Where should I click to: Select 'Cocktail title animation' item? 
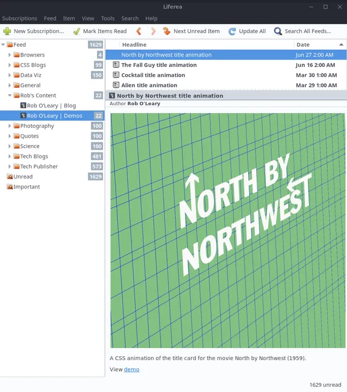pyautogui.click(x=226, y=75)
